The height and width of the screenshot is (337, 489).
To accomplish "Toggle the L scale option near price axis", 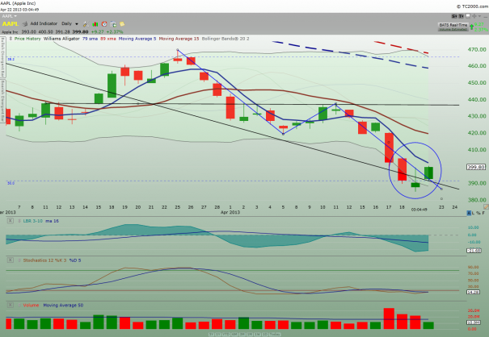I will pyautogui.click(x=474, y=213).
